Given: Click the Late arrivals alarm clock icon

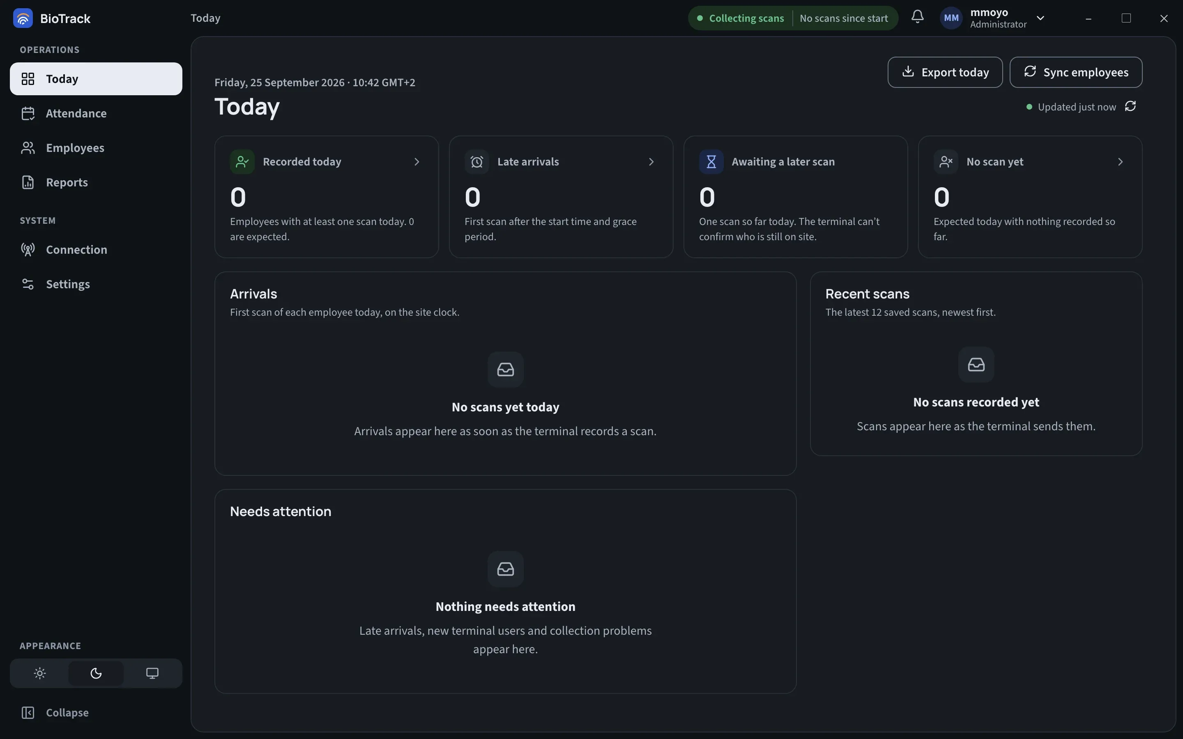Looking at the screenshot, I should tap(476, 162).
